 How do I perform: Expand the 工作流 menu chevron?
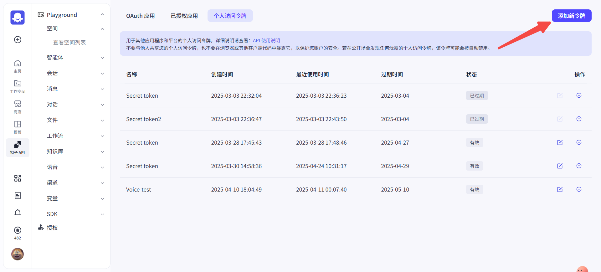click(x=102, y=136)
